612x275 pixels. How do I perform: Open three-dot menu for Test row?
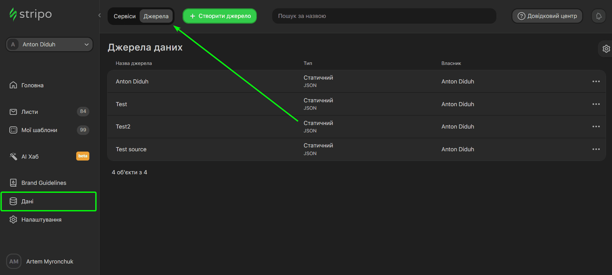coord(596,104)
